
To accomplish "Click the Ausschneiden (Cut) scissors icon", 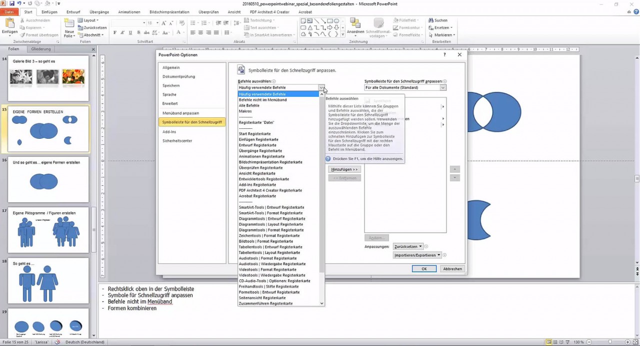I will point(22,20).
